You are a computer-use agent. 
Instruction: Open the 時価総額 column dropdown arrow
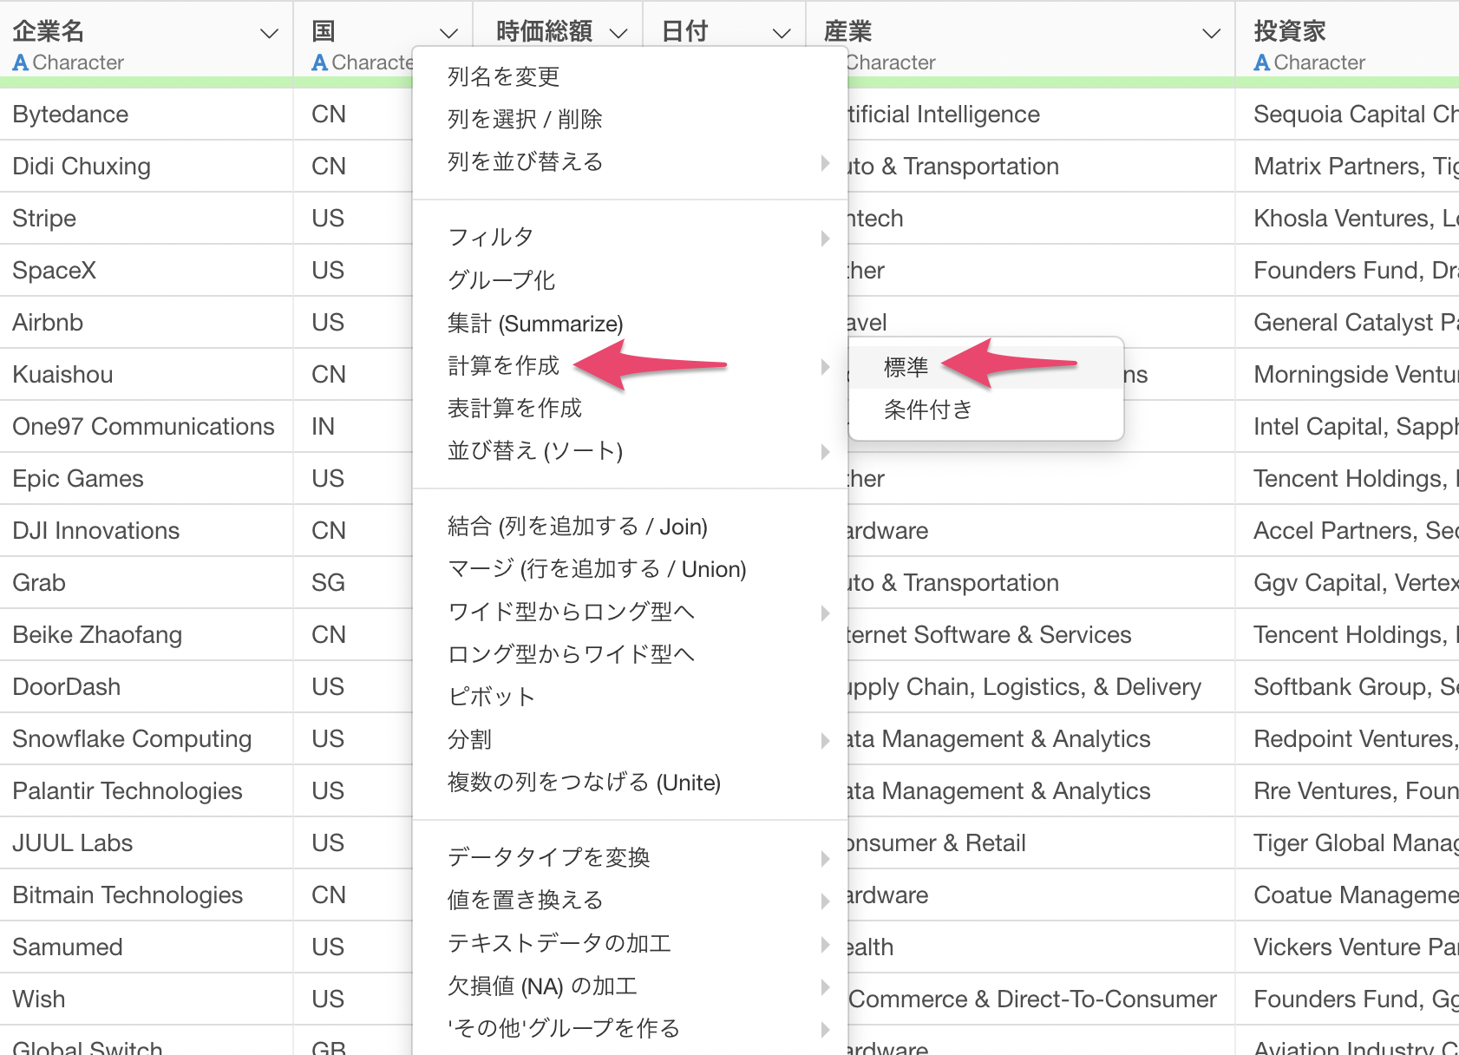(618, 34)
